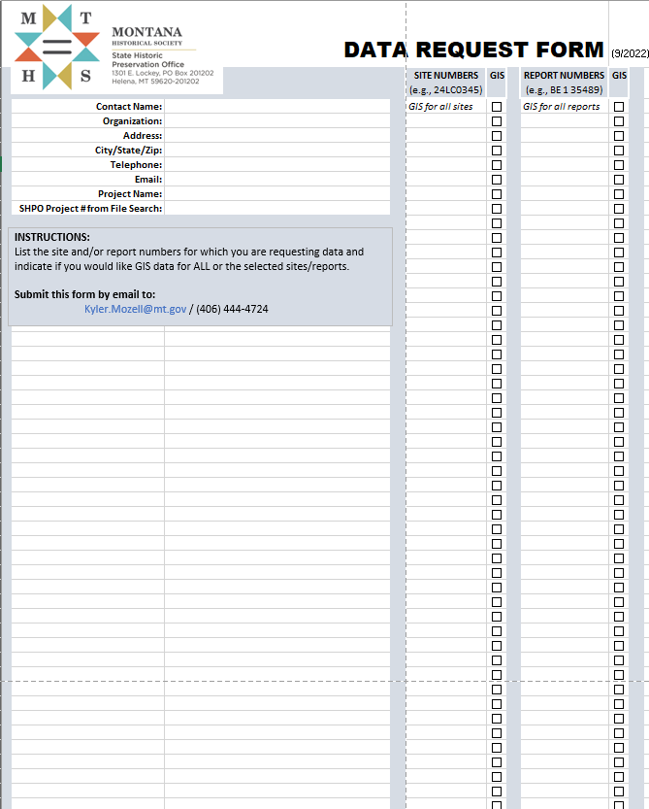649x809 pixels.
Task: Click the INSTRUCTIONS text box
Action: pos(201,277)
